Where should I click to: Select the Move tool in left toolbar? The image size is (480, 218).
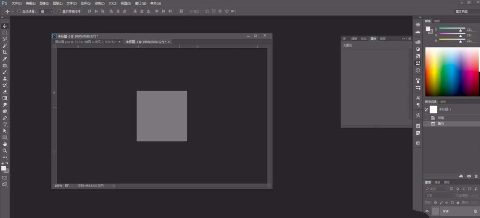tap(5, 26)
